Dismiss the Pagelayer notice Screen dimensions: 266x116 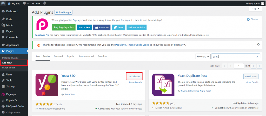[252, 19]
